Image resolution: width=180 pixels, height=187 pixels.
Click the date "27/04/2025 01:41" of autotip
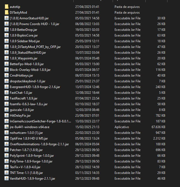click(x=87, y=7)
